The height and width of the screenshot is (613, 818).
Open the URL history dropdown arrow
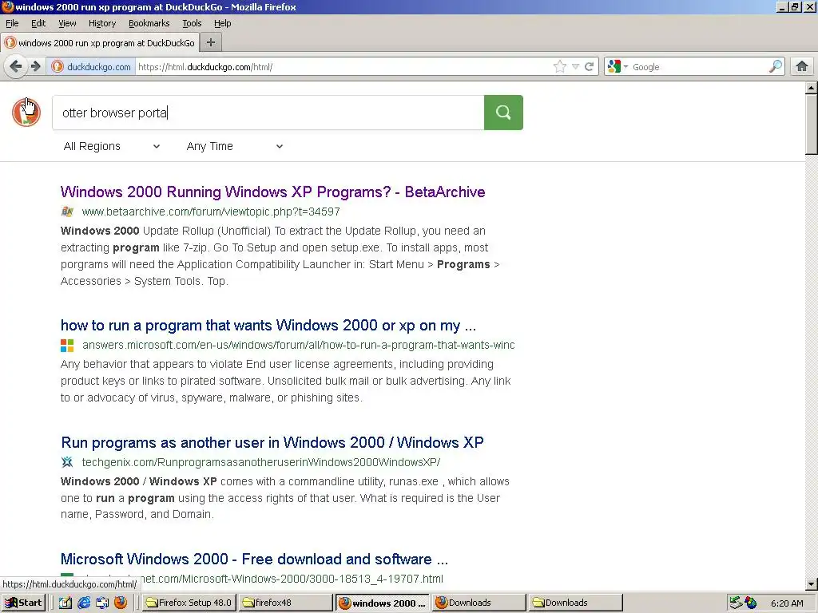[575, 66]
